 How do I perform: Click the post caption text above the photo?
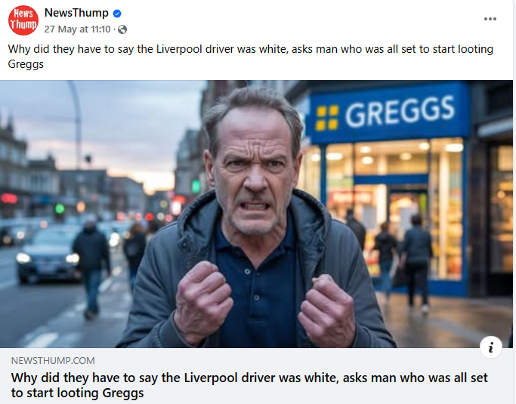[x=250, y=56]
